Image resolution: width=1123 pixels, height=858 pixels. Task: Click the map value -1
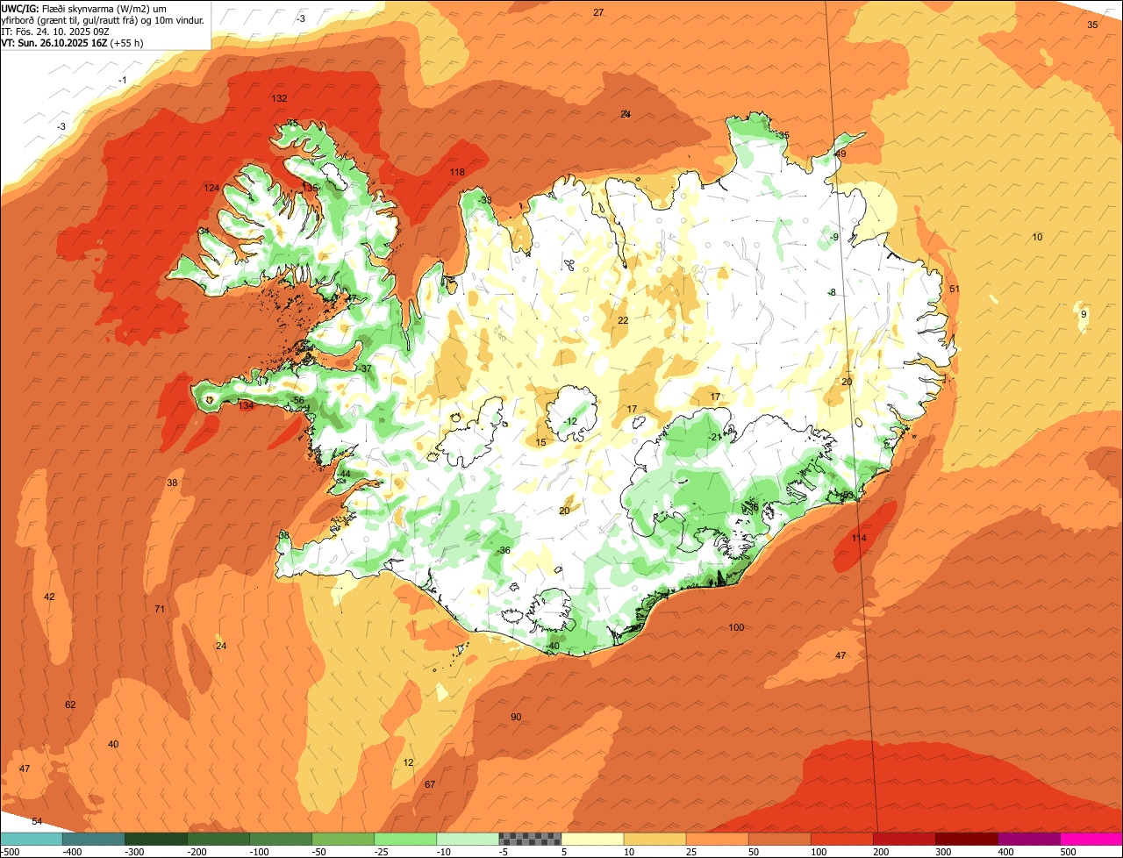(x=123, y=81)
